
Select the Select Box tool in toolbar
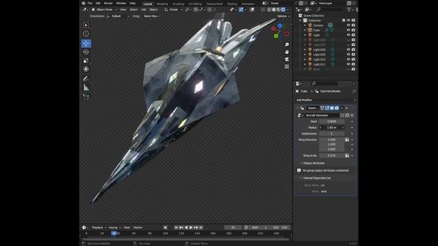coord(86,25)
